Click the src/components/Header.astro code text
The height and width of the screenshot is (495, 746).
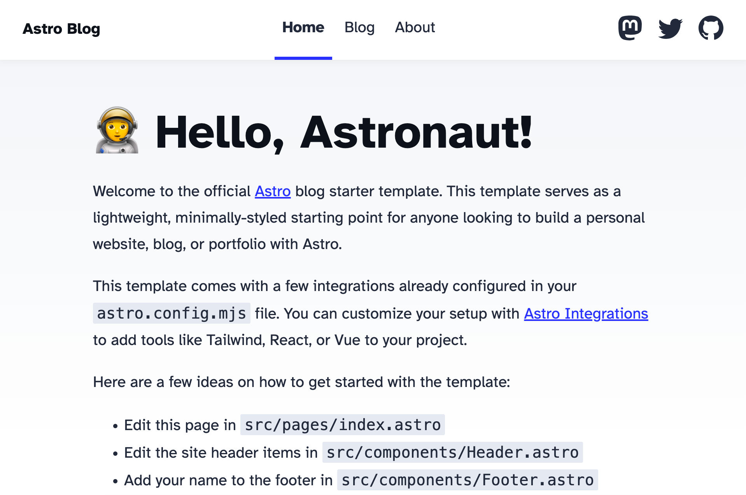point(452,452)
